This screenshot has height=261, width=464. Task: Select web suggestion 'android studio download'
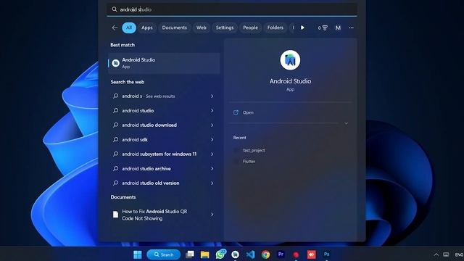coord(165,125)
